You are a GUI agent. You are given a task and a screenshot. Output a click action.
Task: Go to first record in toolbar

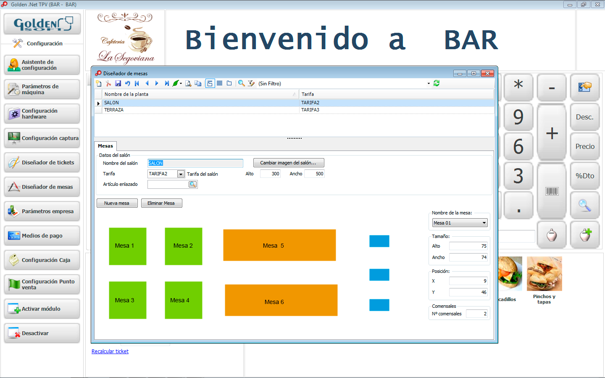tap(137, 83)
